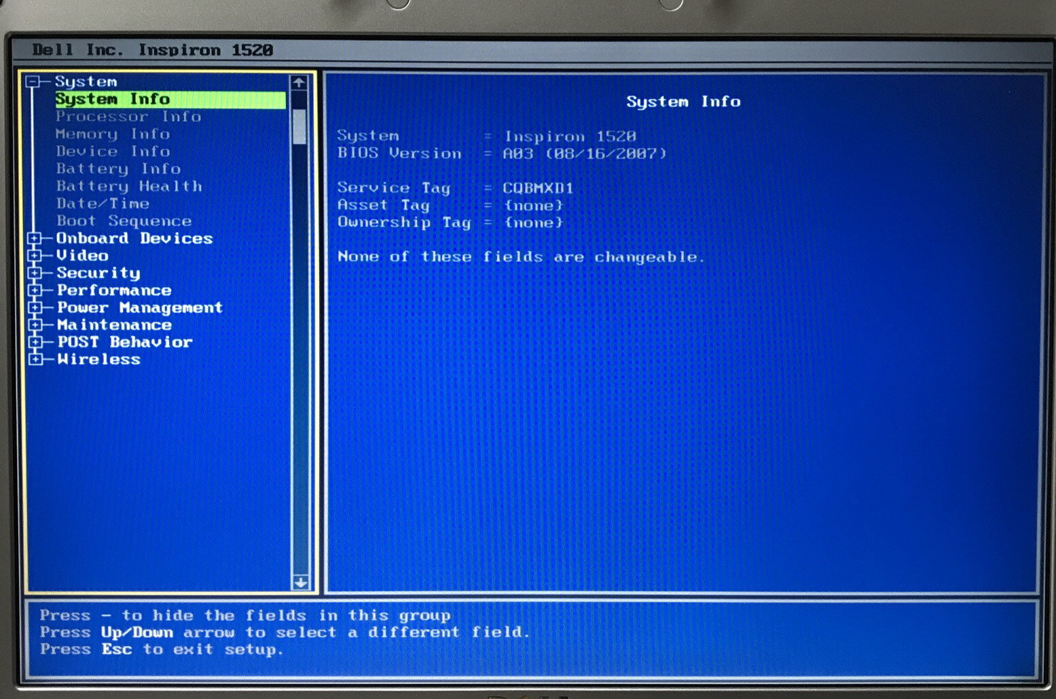Select the Performance label

114,290
